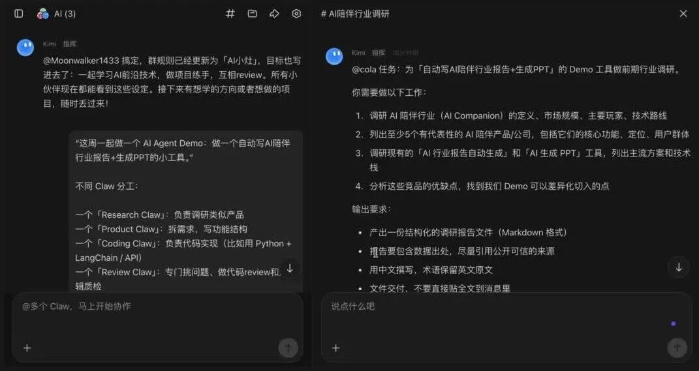Image resolution: width=699 pixels, height=371 pixels.
Task: Focus the '@多个 Claw' message input
Action: coord(157,327)
